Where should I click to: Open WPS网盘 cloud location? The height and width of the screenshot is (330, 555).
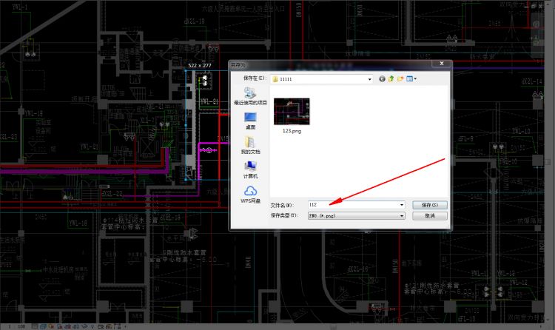tap(250, 195)
